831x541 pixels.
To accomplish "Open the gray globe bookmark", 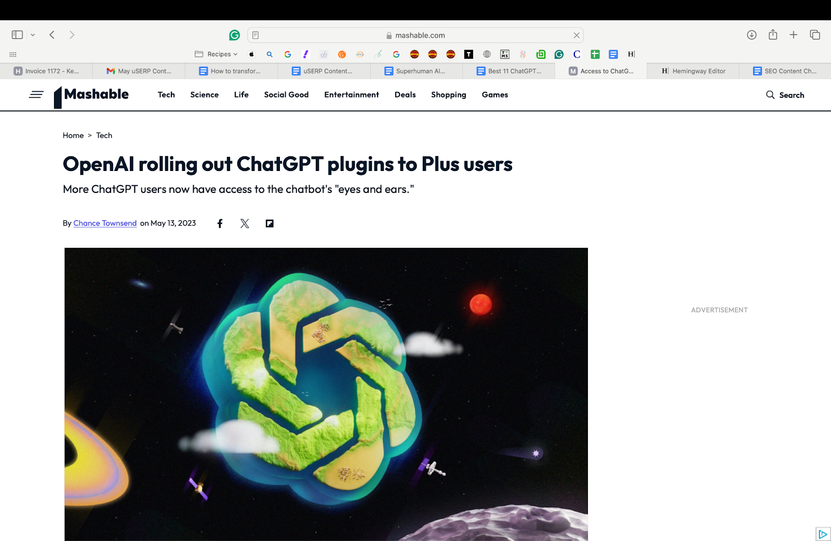I will coord(487,54).
